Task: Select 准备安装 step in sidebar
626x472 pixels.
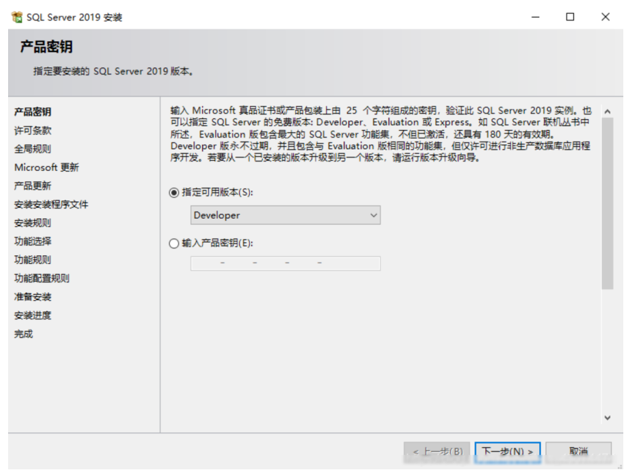Action: [x=33, y=297]
